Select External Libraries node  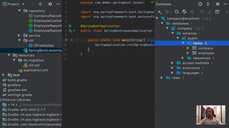(x=16, y=100)
